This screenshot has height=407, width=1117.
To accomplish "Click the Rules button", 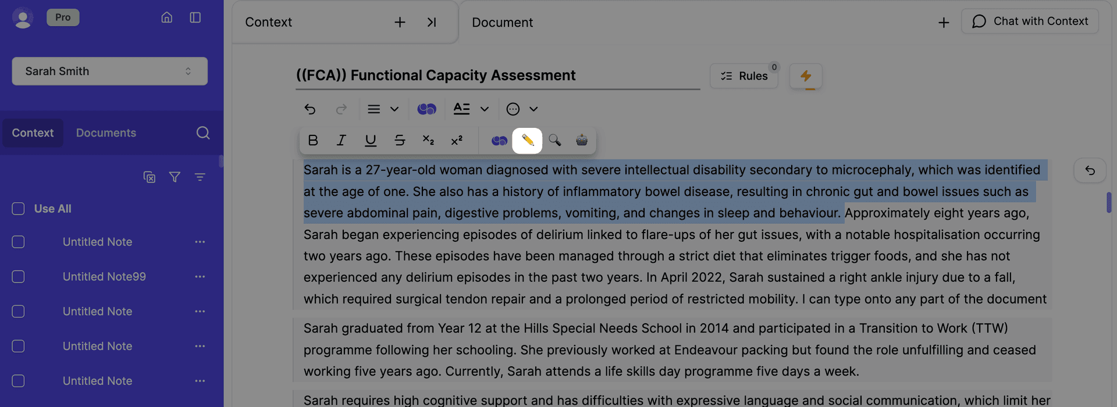I will click(x=744, y=76).
